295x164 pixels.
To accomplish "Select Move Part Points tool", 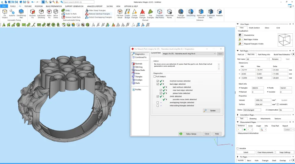I will [x=170, y=14].
